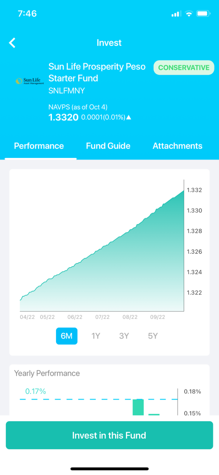Tap the peak of the NAVPS line chart
Screen dimensions: 219x475
pos(183,190)
